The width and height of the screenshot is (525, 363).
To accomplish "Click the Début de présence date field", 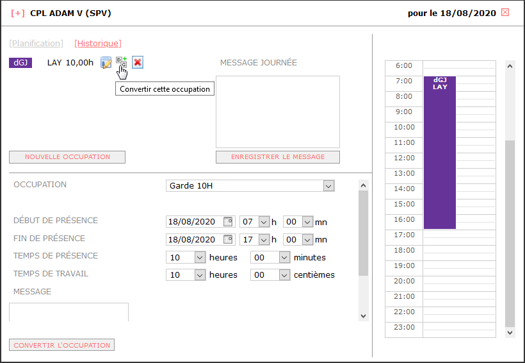I will click(x=200, y=222).
